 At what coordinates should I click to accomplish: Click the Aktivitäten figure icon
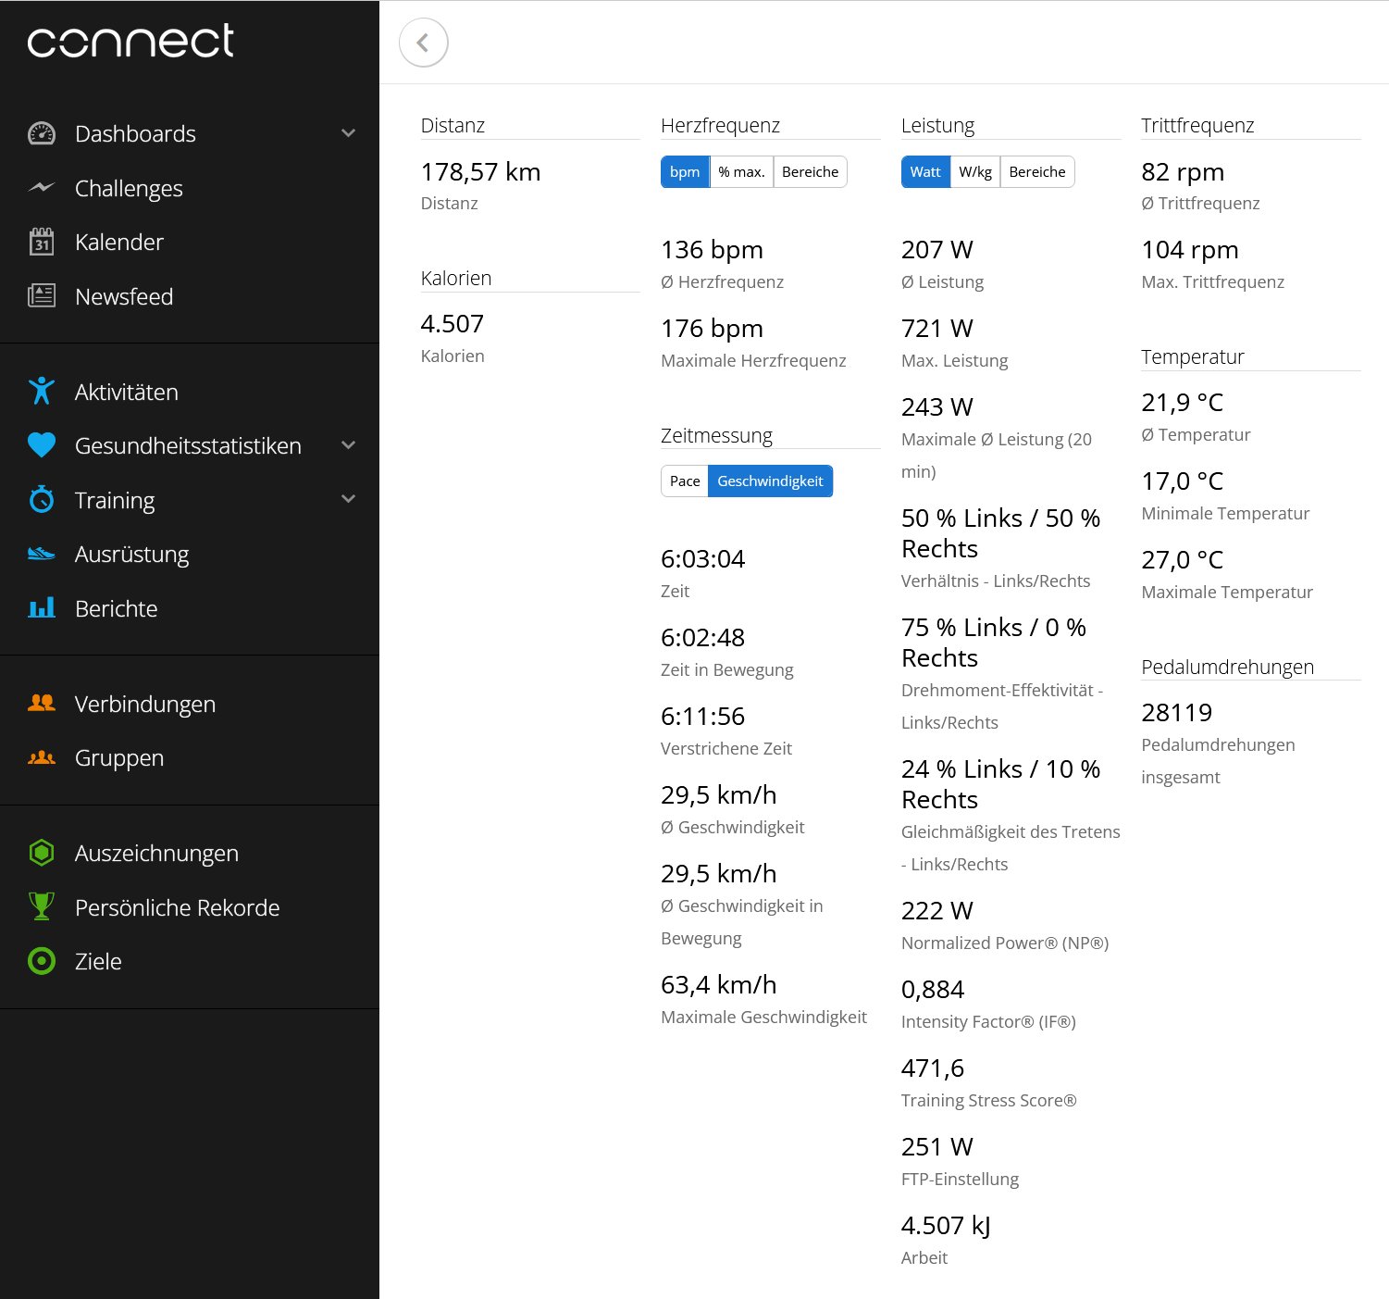pos(42,392)
